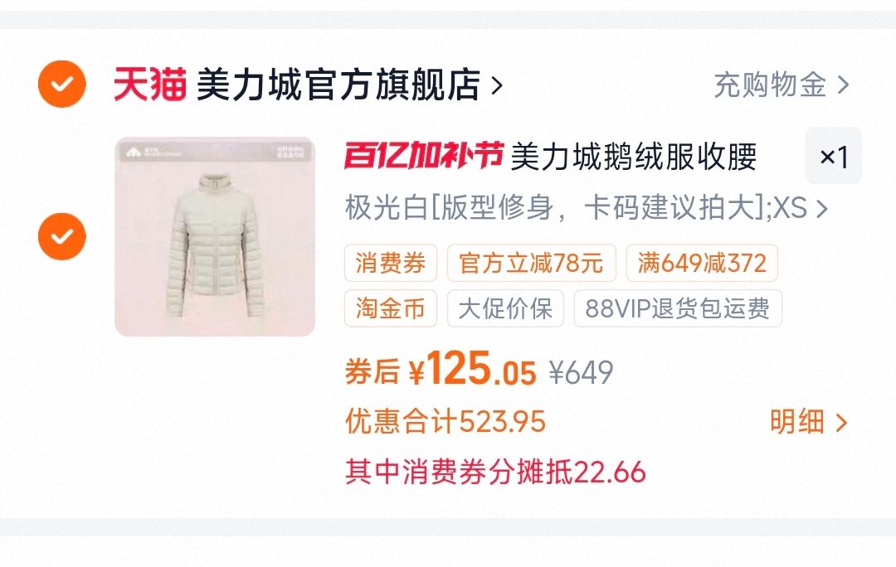Adjust quantity via the ×1 box
Screen dimensions: 896x567
coord(833,156)
